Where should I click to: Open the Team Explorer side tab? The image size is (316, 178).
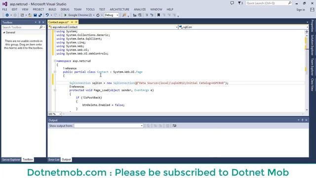tap(312, 67)
